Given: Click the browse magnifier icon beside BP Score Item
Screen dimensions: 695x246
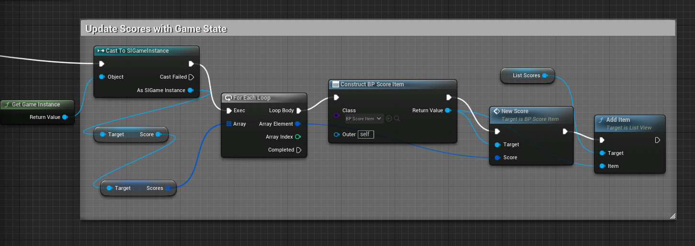Looking at the screenshot, I should [397, 118].
